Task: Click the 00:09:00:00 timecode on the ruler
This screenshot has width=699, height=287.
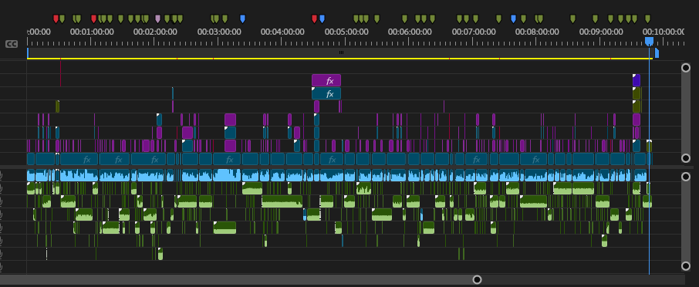Action: [601, 32]
